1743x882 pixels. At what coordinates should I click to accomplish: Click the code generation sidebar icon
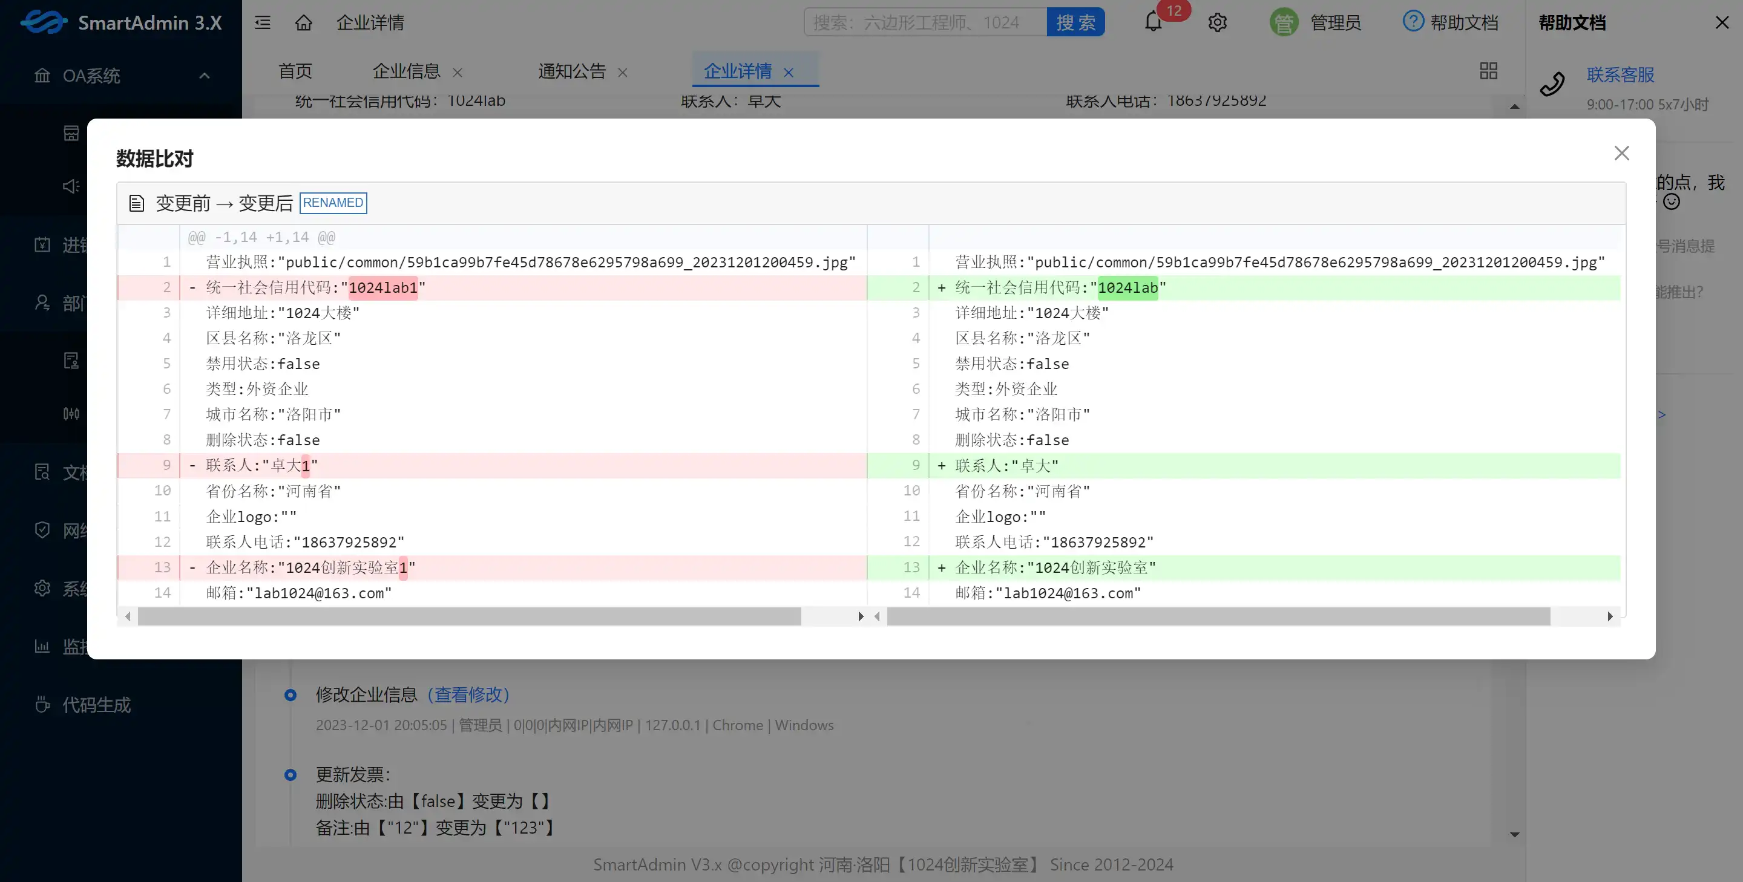pyautogui.click(x=42, y=704)
